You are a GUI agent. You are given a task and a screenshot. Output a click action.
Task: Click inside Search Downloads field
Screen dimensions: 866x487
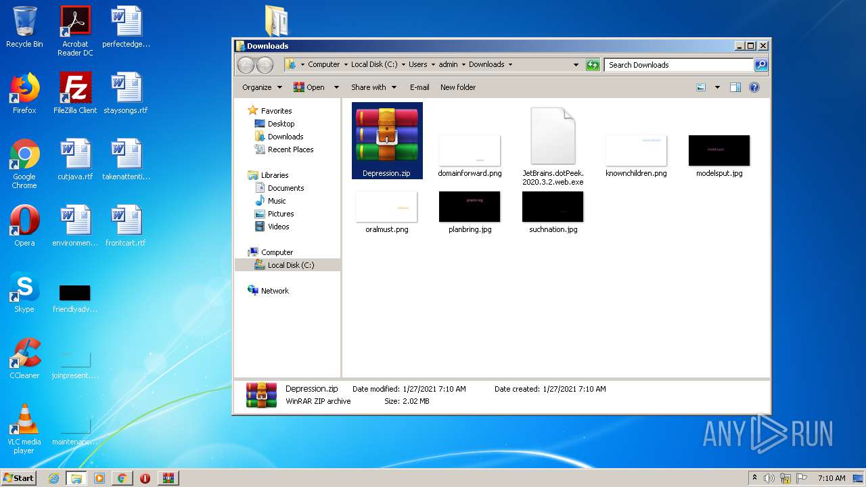pyautogui.click(x=679, y=65)
